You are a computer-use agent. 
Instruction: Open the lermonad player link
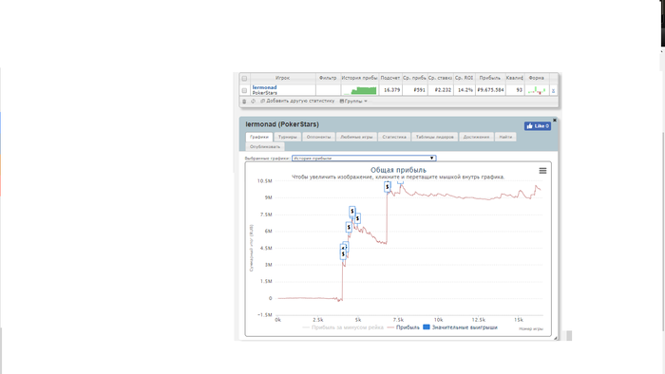pyautogui.click(x=264, y=87)
